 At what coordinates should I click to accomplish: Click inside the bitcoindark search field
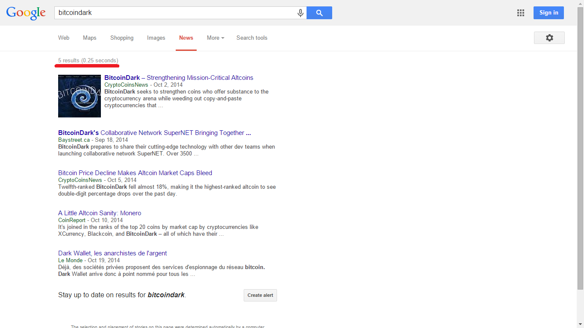pos(175,13)
